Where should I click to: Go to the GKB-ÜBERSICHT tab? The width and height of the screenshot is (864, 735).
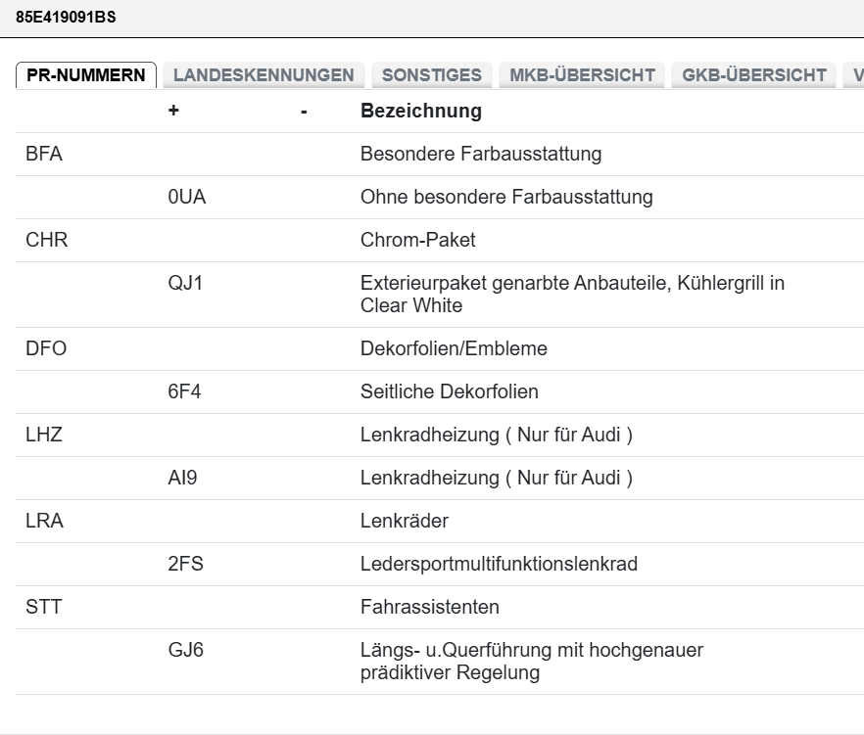(x=754, y=75)
